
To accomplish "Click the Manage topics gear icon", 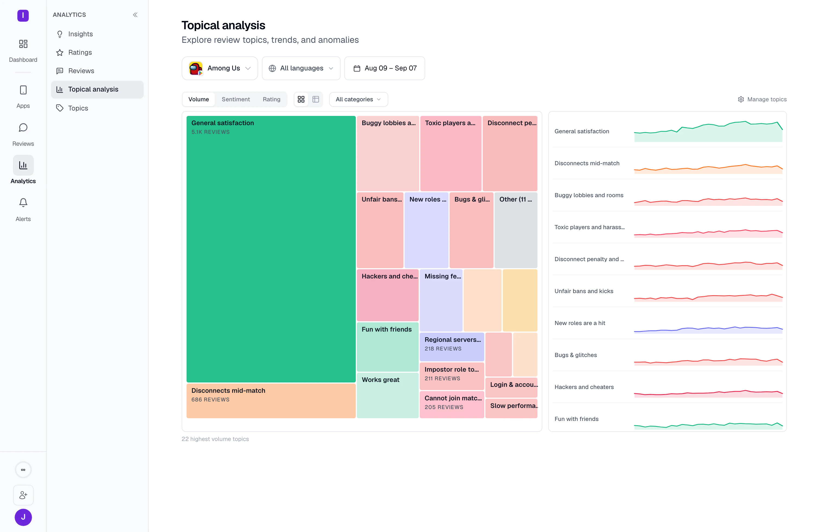I will 741,99.
